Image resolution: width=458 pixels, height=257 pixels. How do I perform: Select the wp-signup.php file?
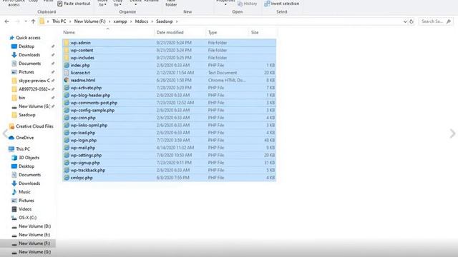(x=169, y=163)
